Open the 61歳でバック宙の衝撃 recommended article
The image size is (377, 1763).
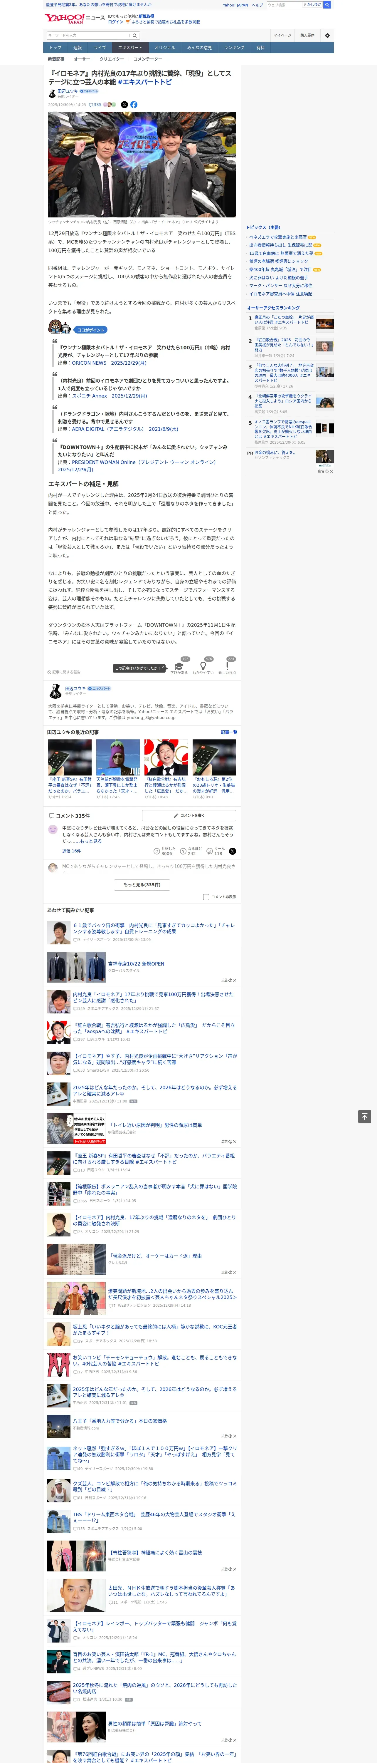(154, 928)
